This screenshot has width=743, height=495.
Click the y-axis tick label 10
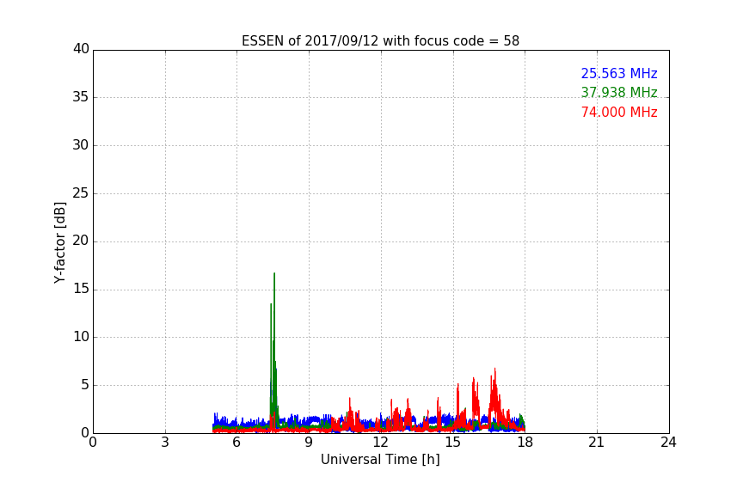pos(81,337)
